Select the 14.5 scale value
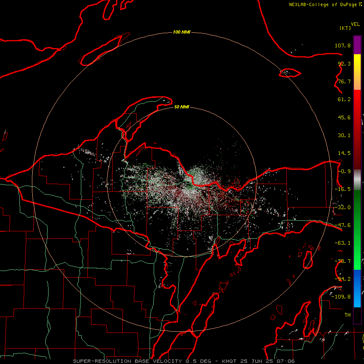Viewport: 364px width, 364px height. point(344,153)
